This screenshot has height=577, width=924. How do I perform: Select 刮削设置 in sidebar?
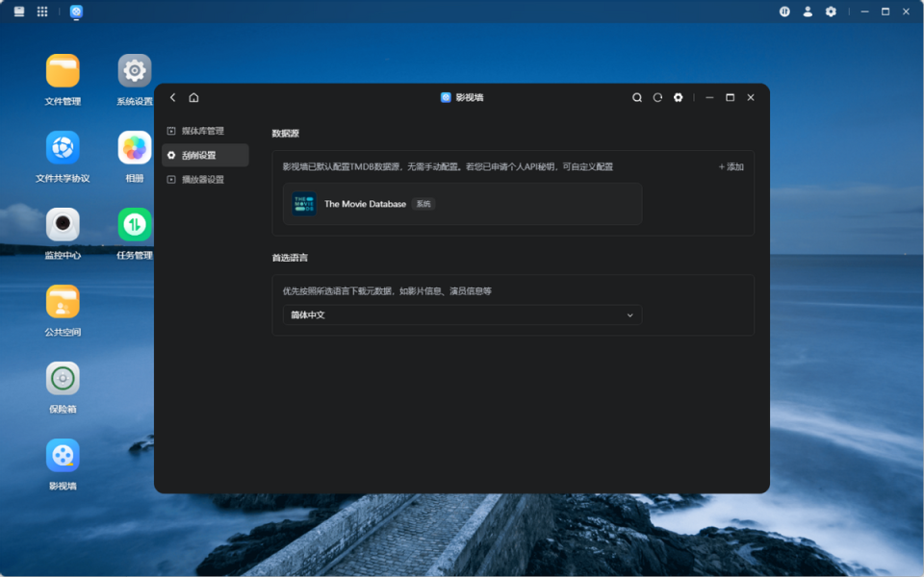pyautogui.click(x=205, y=155)
